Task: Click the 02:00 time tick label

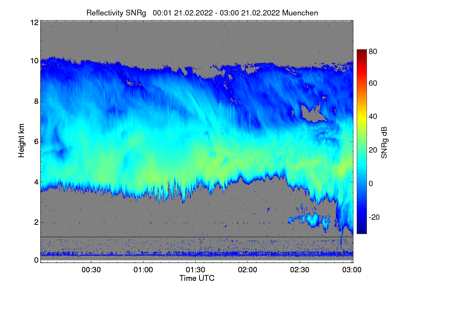Action: (248, 270)
